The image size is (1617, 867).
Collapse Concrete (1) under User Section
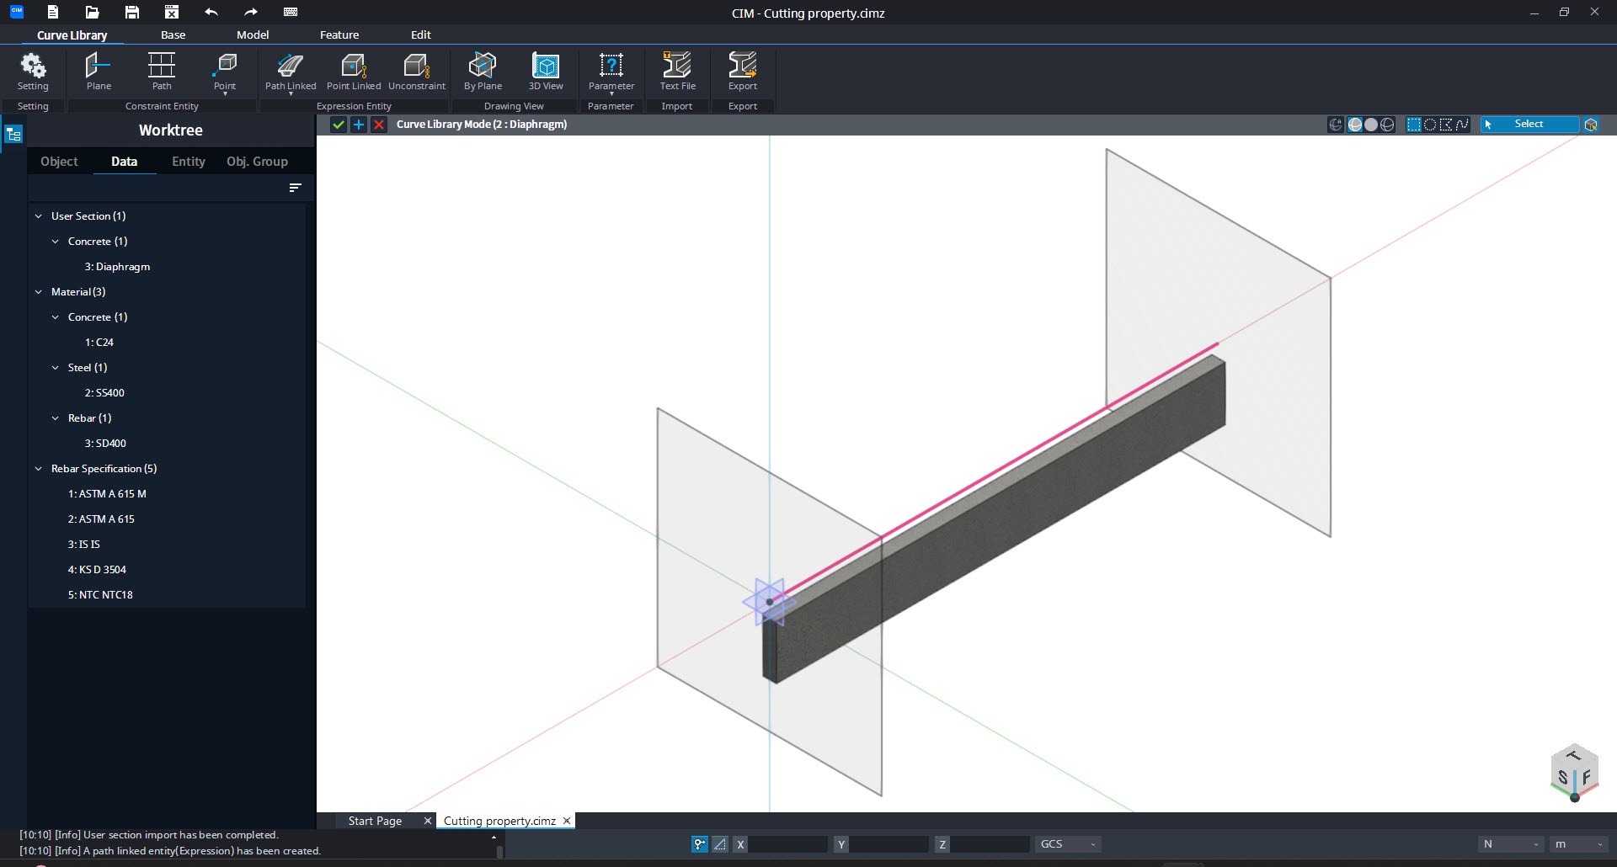(x=56, y=242)
